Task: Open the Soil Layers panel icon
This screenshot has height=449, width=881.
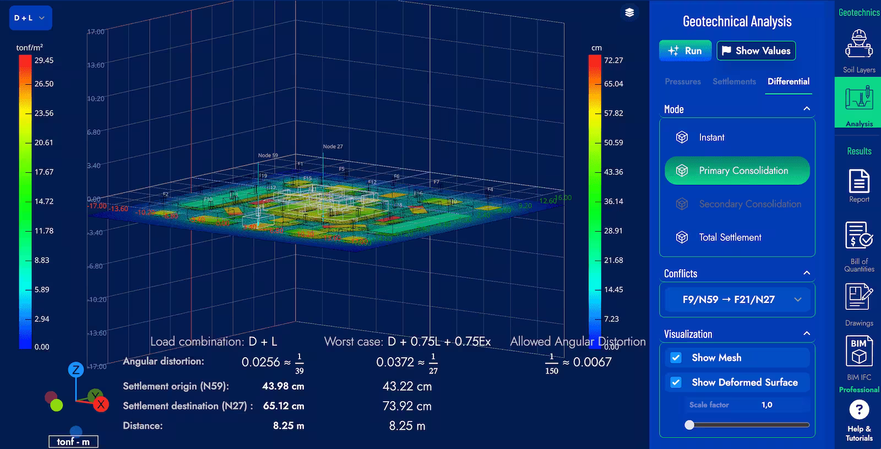Action: pos(858,45)
